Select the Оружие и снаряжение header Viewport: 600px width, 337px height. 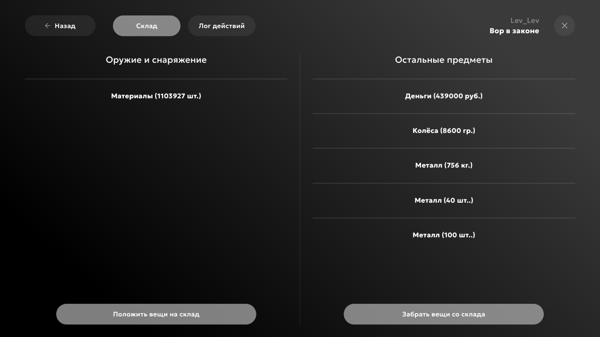point(156,60)
